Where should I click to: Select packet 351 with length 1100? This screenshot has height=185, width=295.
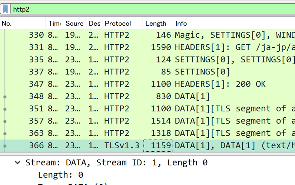[148, 109]
